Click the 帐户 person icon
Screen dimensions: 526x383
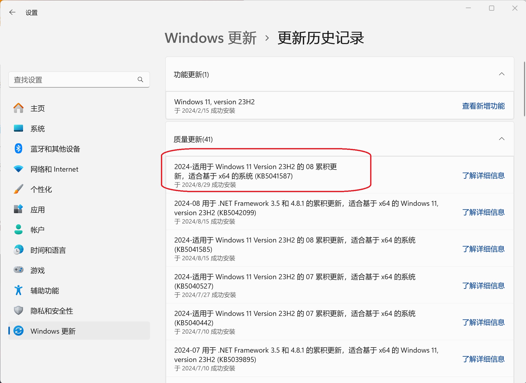18,230
